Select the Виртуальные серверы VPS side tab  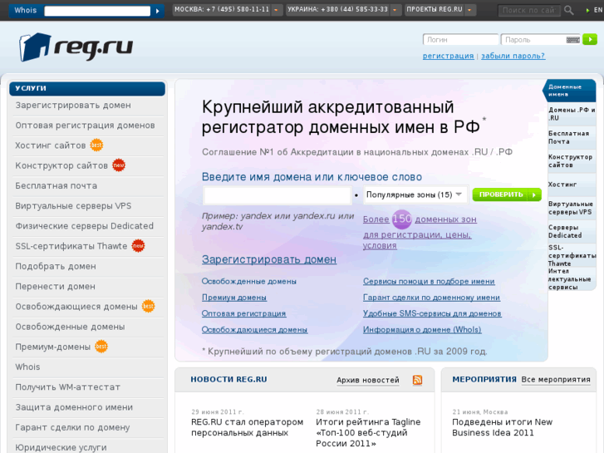[572, 208]
